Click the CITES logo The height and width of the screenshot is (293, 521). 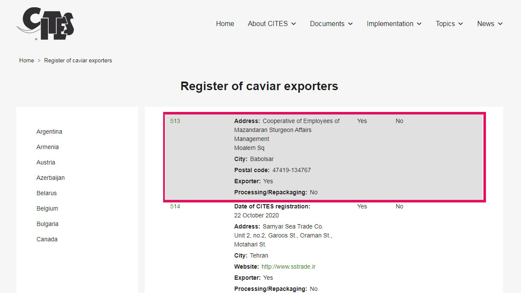(46, 24)
